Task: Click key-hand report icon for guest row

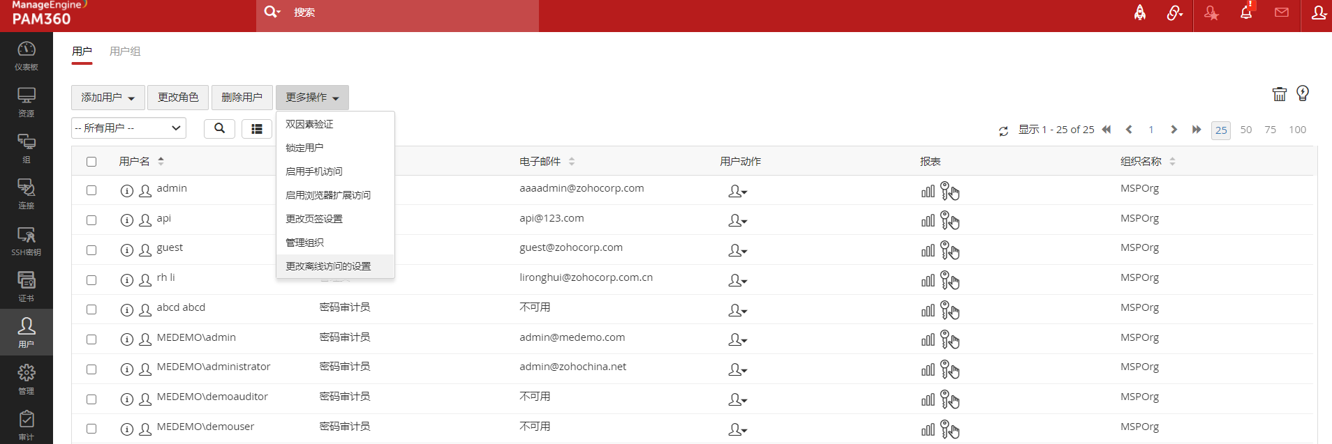Action: 950,250
